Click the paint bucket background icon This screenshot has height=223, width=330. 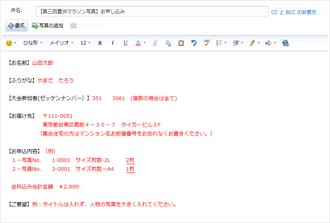(x=268, y=43)
